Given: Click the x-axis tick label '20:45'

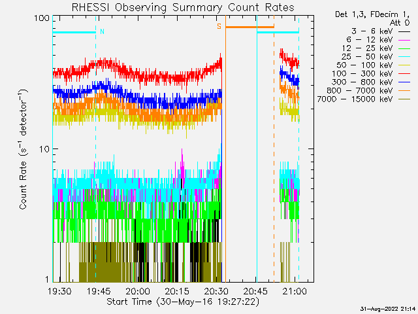Looking at the screenshot, I should 255,291.
